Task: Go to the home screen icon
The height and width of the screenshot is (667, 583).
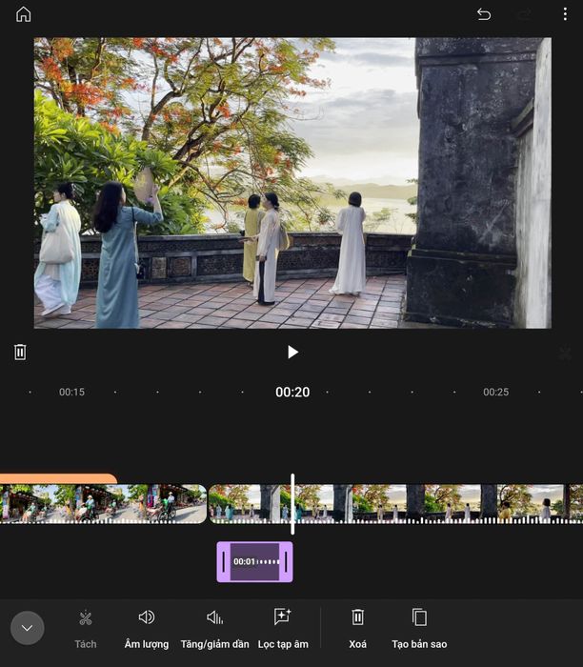Action: click(24, 14)
